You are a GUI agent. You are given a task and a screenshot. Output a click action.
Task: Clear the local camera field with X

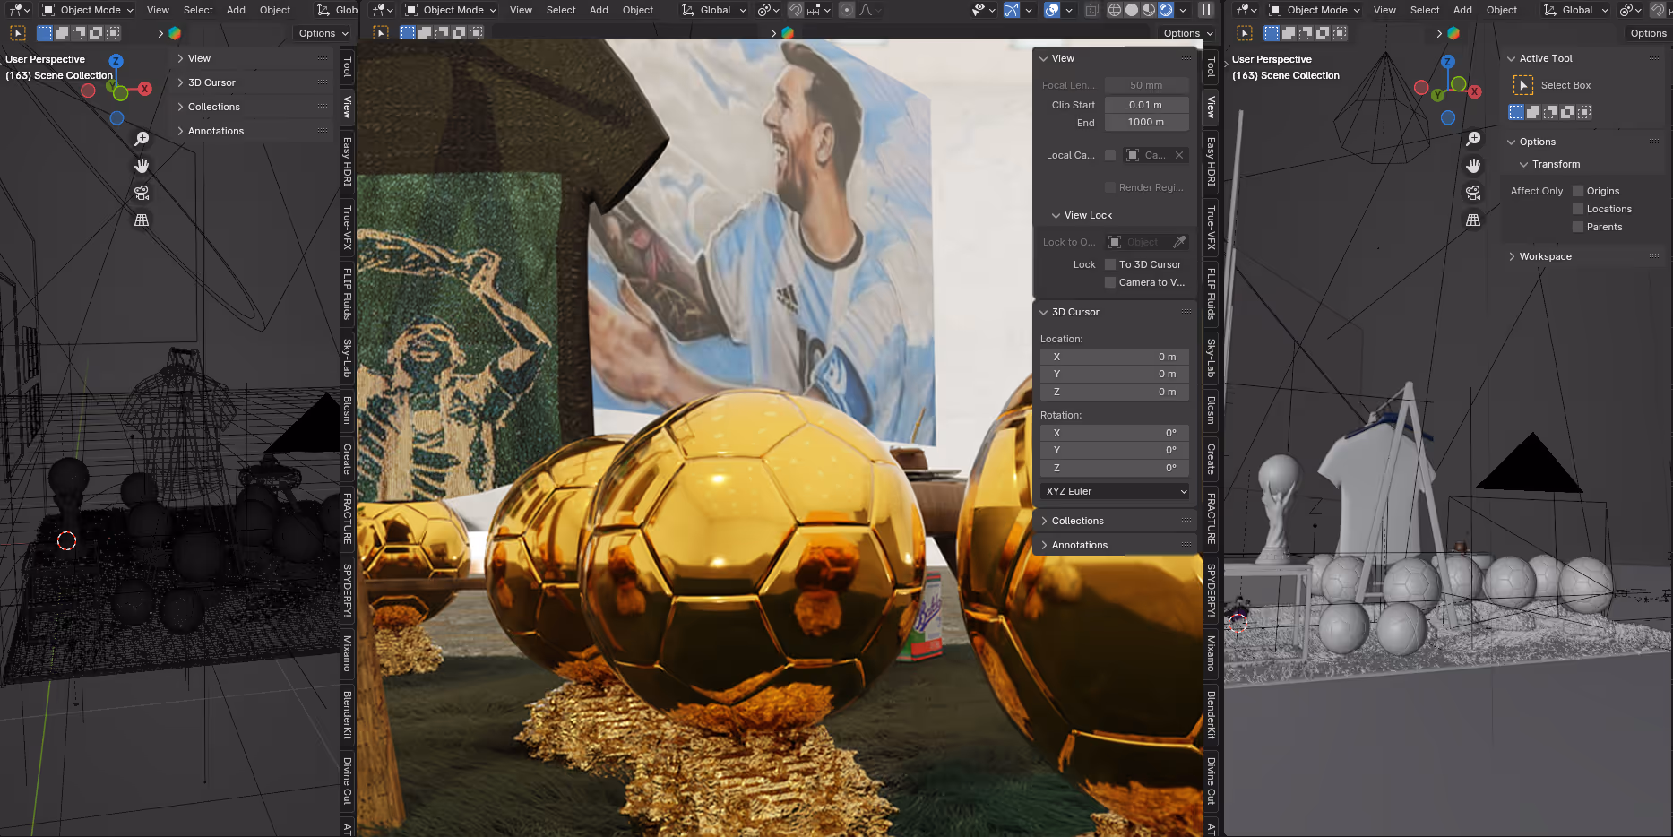coord(1179,155)
